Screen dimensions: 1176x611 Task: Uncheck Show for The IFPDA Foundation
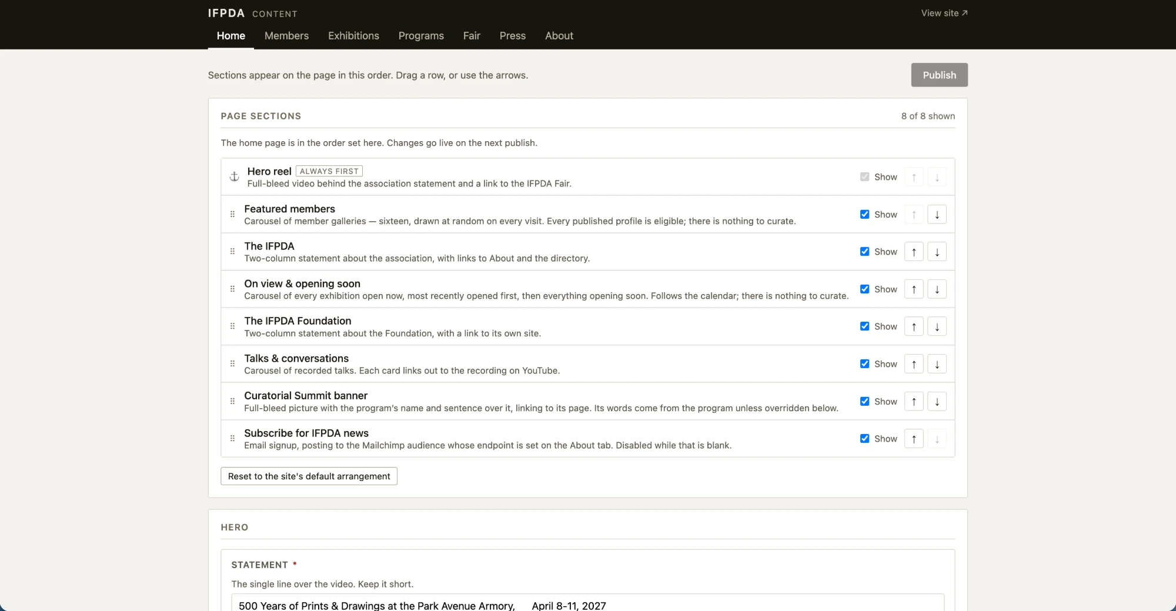click(x=864, y=326)
